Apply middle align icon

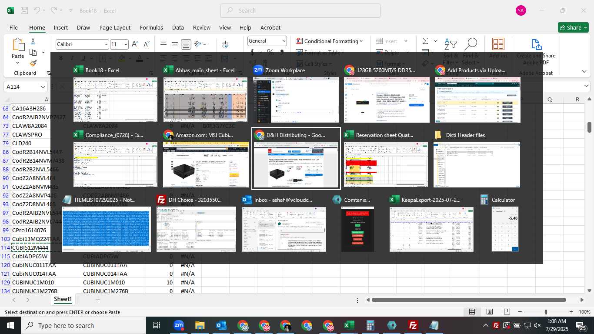tap(174, 44)
